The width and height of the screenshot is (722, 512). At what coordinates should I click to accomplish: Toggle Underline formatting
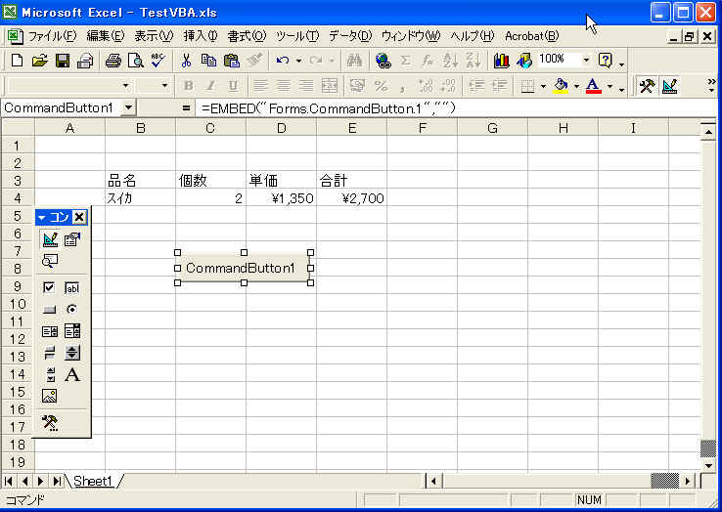[233, 86]
